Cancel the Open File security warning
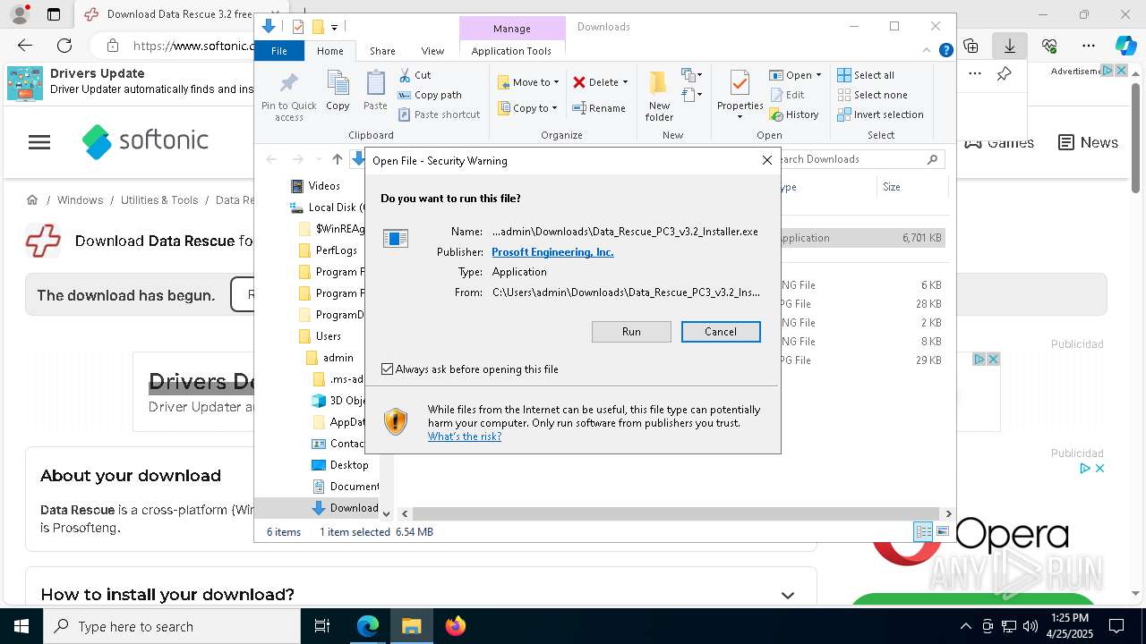 (x=721, y=332)
